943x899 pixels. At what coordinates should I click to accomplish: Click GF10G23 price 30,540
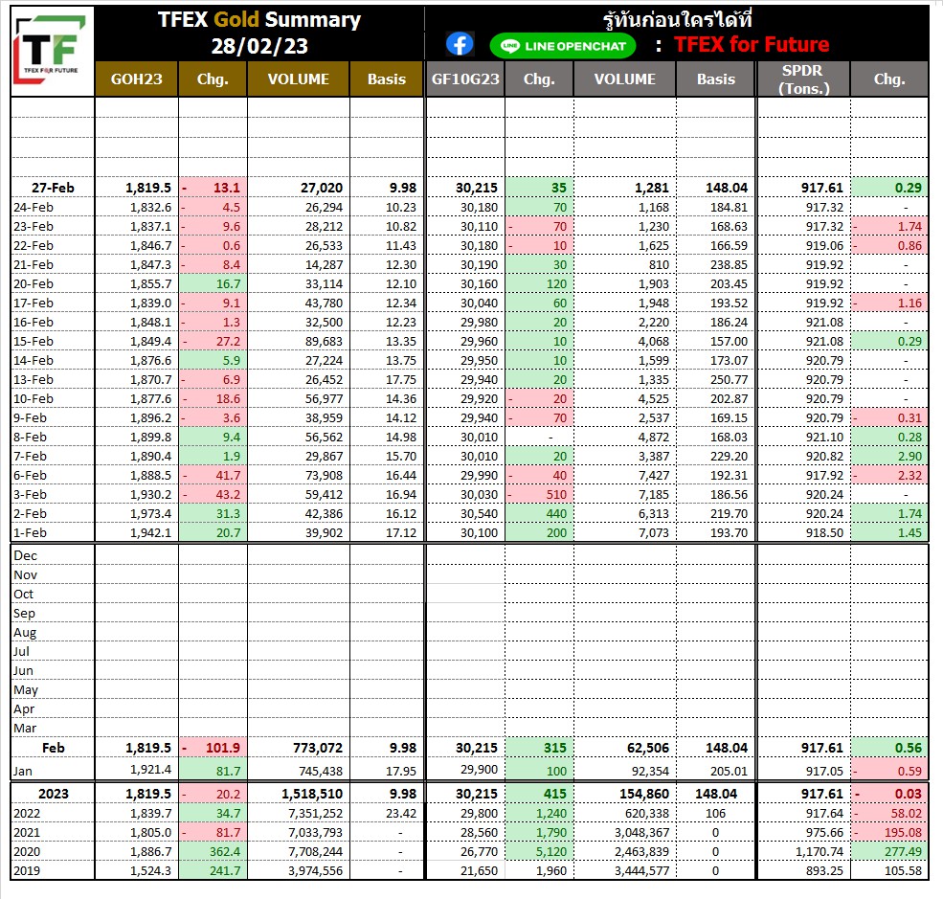click(x=480, y=513)
